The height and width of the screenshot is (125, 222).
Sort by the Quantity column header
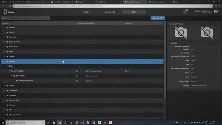click(82, 23)
